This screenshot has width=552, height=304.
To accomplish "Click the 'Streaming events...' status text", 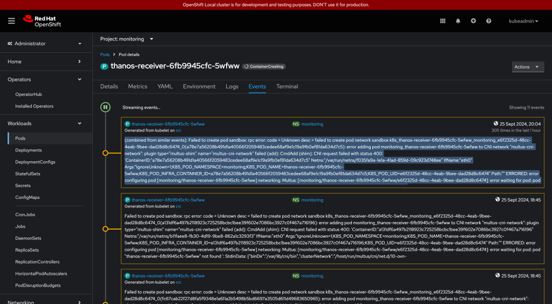I will (141, 108).
